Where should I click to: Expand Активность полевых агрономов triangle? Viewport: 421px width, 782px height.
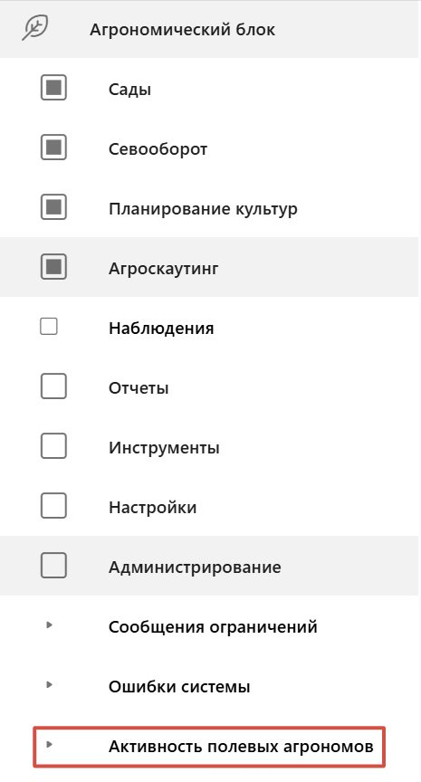point(49,745)
